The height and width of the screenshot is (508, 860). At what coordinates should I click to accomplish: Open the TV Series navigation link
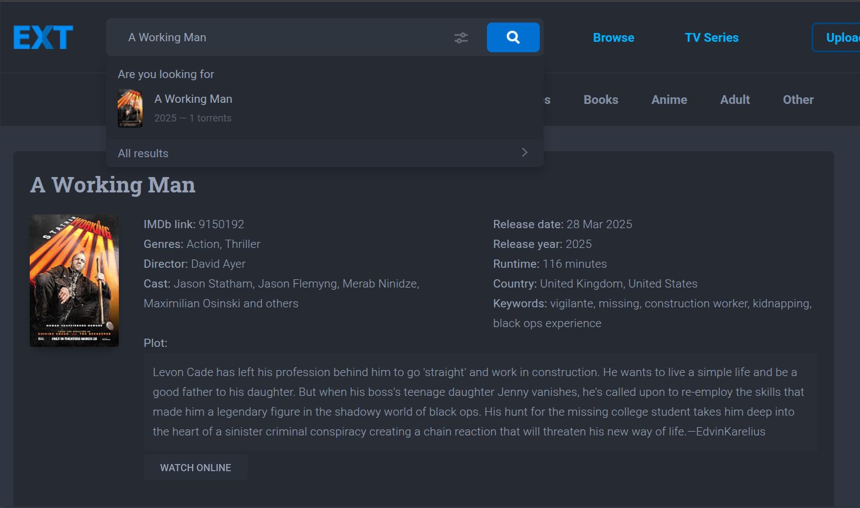tap(711, 37)
